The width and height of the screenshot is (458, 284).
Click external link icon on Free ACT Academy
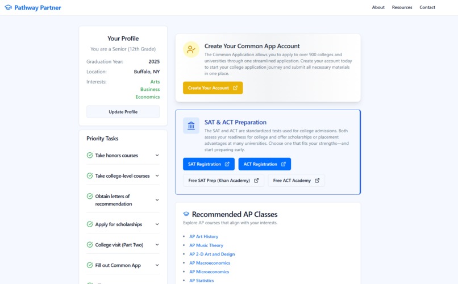tap(317, 181)
